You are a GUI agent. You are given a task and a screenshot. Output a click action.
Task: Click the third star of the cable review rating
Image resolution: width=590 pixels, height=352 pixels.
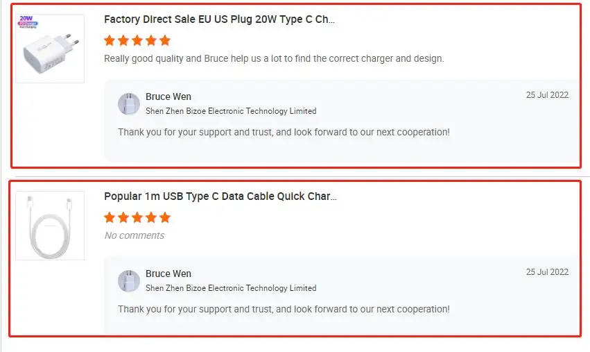pos(137,217)
